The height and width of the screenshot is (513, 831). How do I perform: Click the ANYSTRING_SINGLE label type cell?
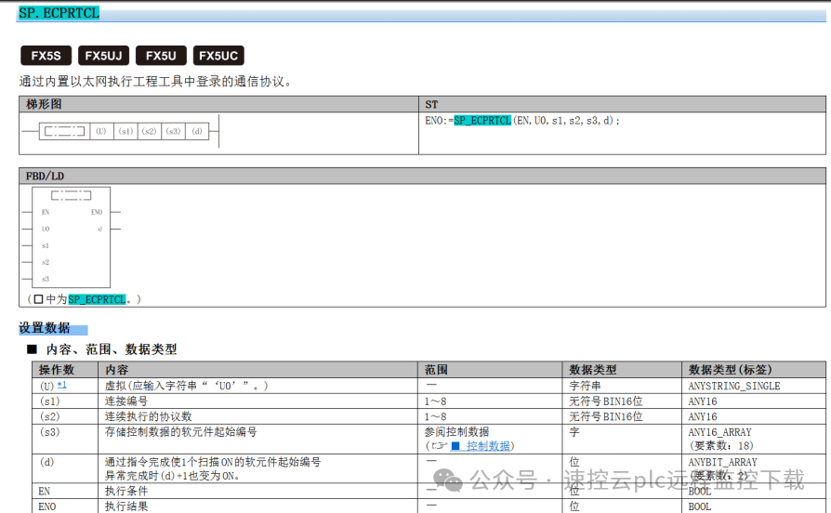coord(754,386)
